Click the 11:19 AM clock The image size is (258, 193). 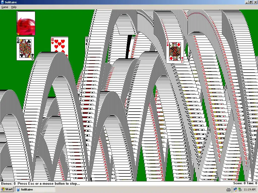249,189
